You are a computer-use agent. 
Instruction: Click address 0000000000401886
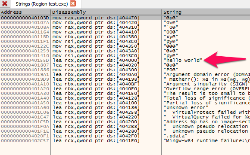pos(25,70)
